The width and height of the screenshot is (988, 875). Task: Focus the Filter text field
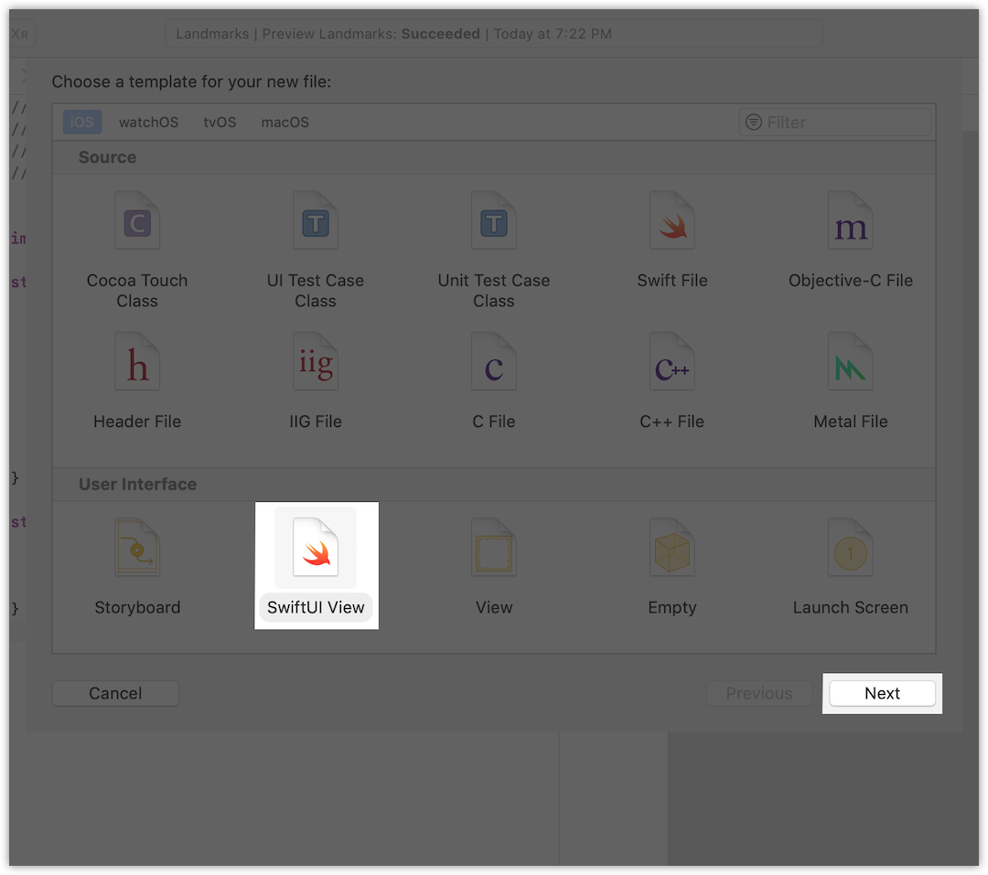click(835, 123)
